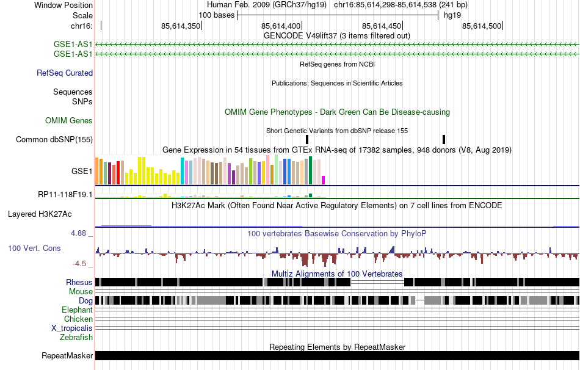Click the Elephant alignment label
The height and width of the screenshot is (370, 580).
tap(77, 310)
